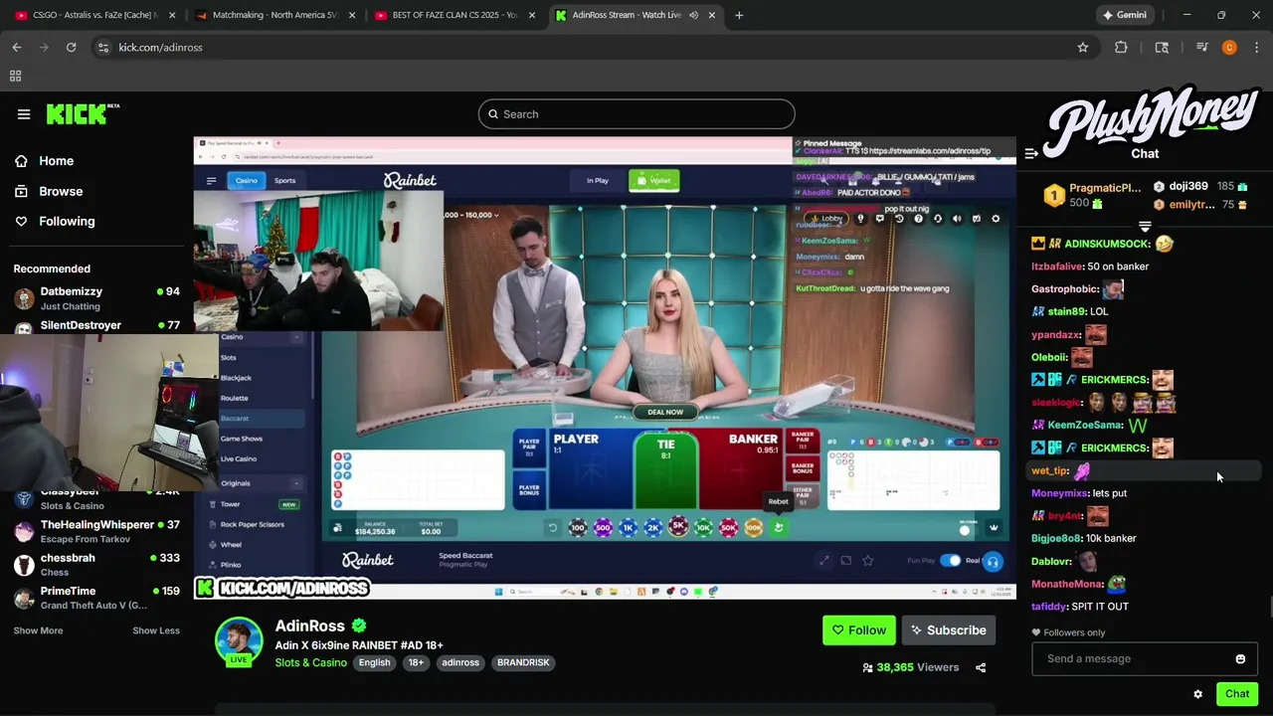
Task: Click the AdinRoss channel avatar
Action: [x=239, y=641]
